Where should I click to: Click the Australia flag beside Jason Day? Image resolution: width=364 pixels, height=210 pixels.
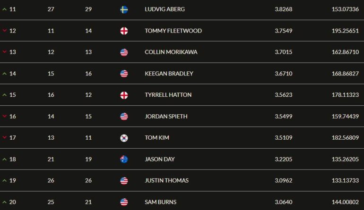[x=124, y=159]
